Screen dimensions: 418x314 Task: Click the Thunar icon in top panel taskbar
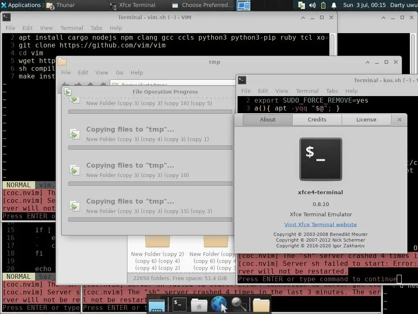pos(50,5)
